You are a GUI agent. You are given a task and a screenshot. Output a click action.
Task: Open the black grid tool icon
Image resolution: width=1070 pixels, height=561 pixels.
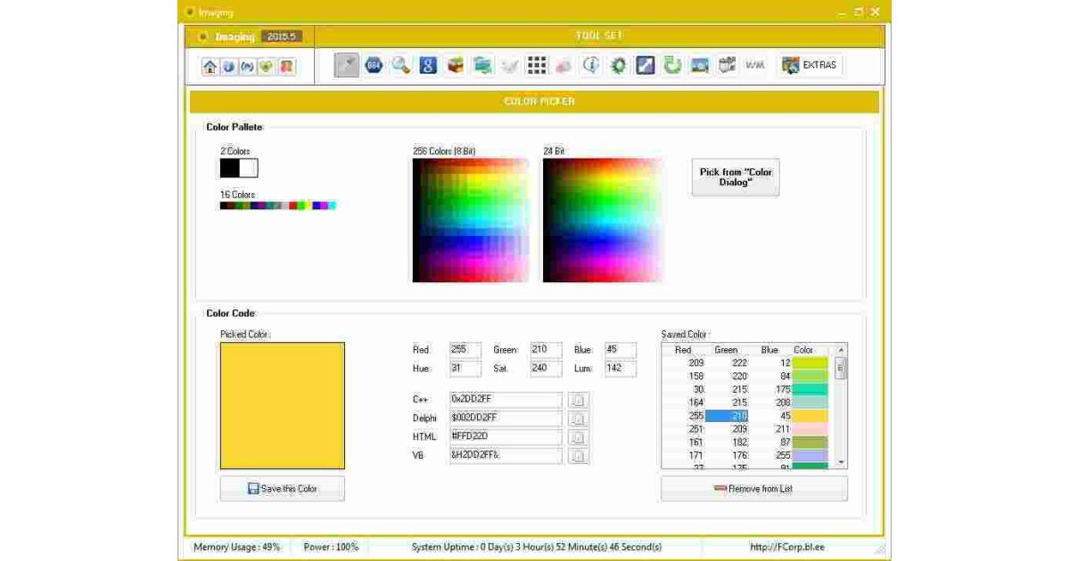coord(536,66)
